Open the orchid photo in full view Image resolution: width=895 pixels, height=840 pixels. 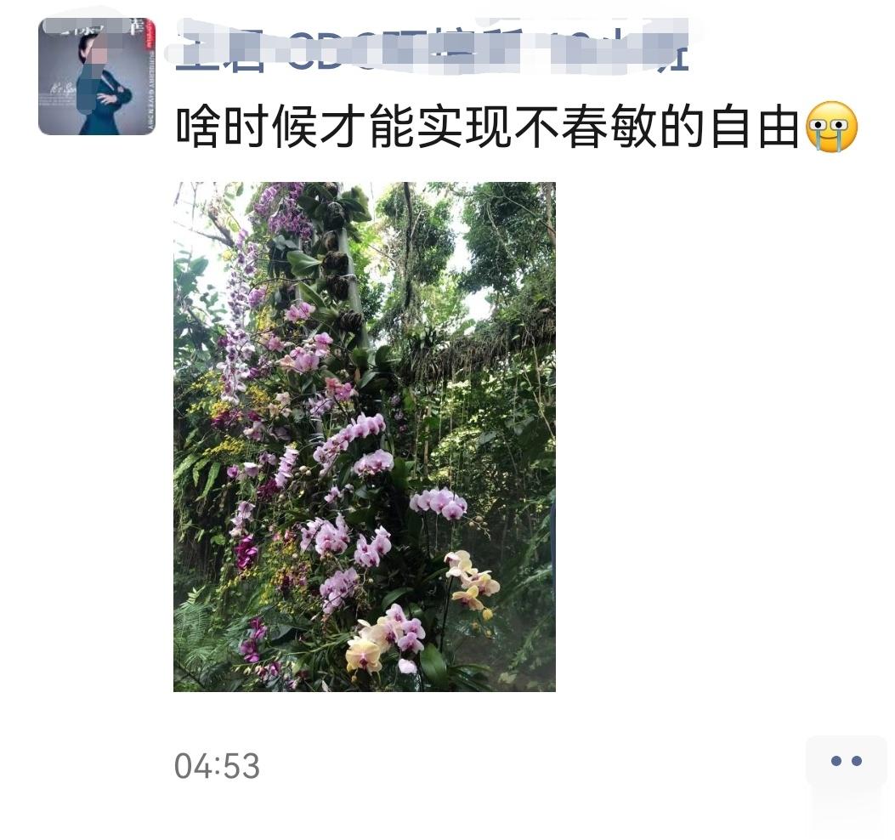[364, 436]
